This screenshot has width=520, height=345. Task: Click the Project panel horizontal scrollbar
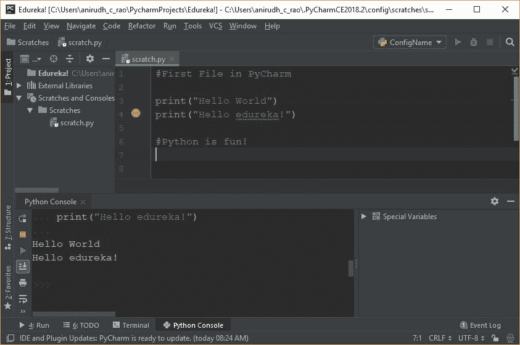(x=37, y=190)
